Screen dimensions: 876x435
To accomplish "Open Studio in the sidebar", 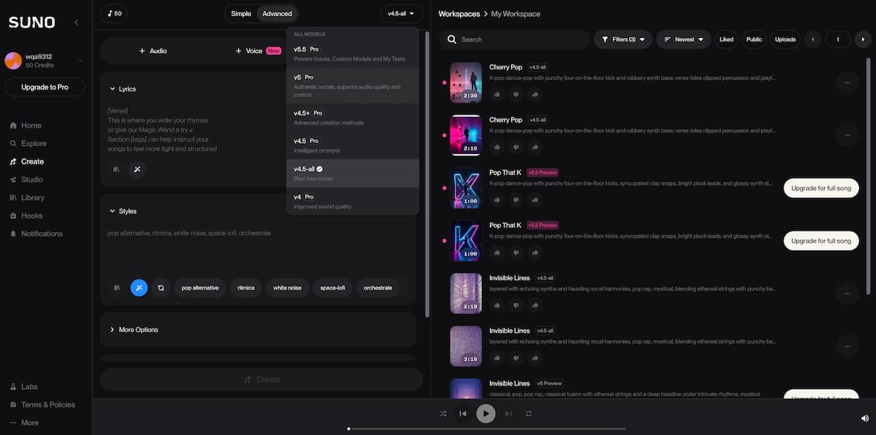I will 26,180.
